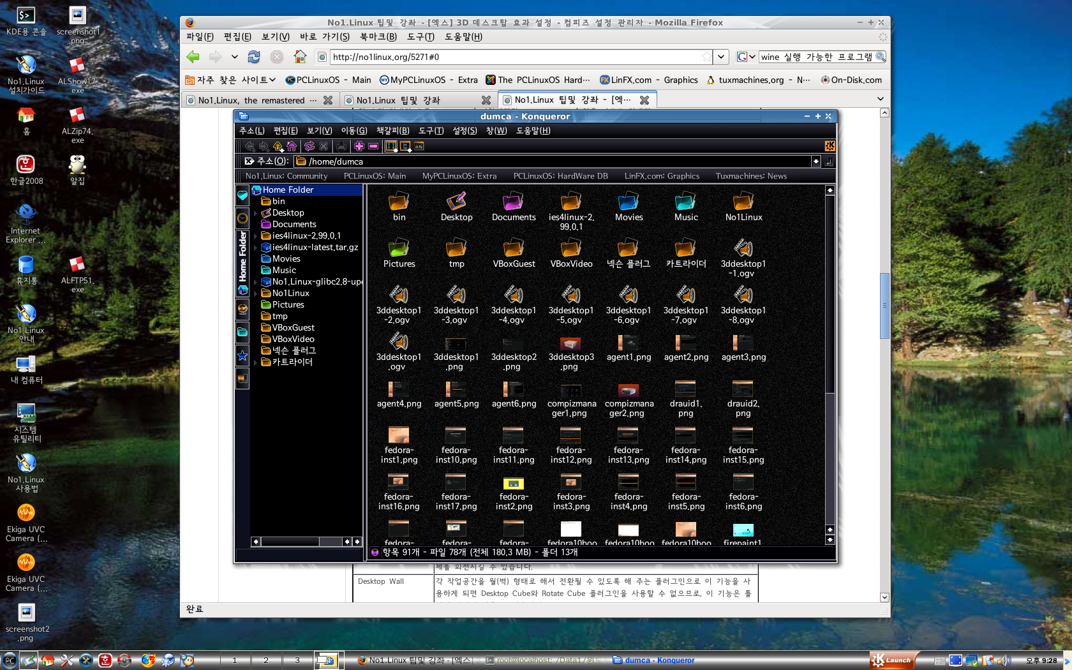Decrease icon size with pink minus icon
This screenshot has width=1072, height=670.
[x=373, y=146]
